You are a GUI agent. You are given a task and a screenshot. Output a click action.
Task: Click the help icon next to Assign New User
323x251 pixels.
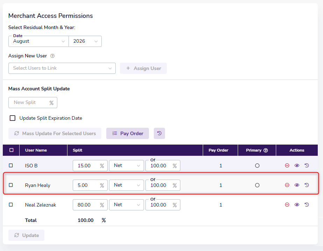(52, 56)
